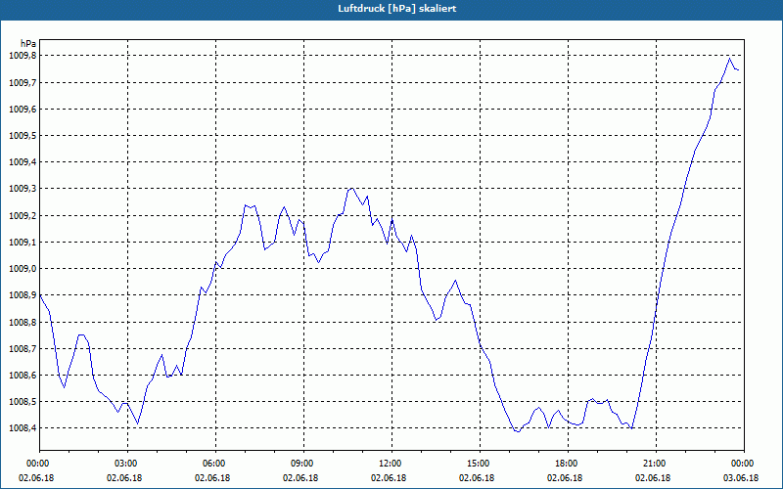Click the '02.06.18' date under '18:00'
Viewport: 783px width, 489px height.
[565, 477]
